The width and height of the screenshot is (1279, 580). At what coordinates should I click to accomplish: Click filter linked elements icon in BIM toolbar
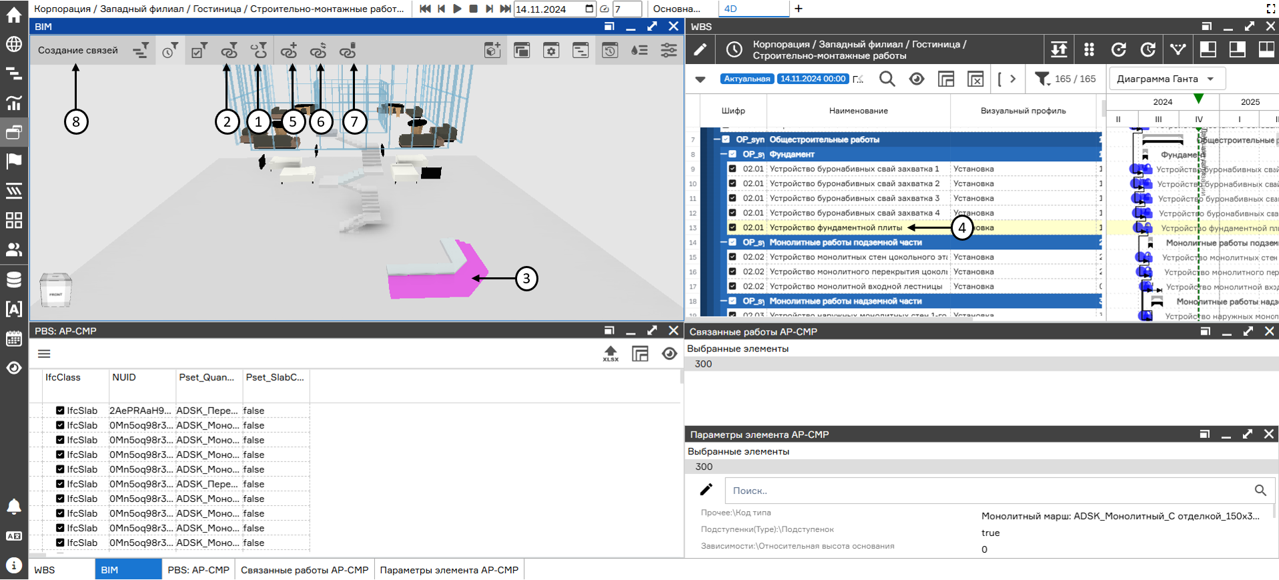click(x=229, y=51)
